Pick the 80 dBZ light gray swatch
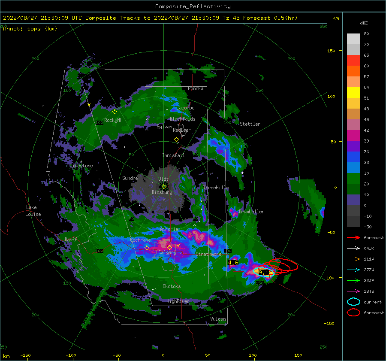This screenshot has width=386, height=361. tap(353, 39)
